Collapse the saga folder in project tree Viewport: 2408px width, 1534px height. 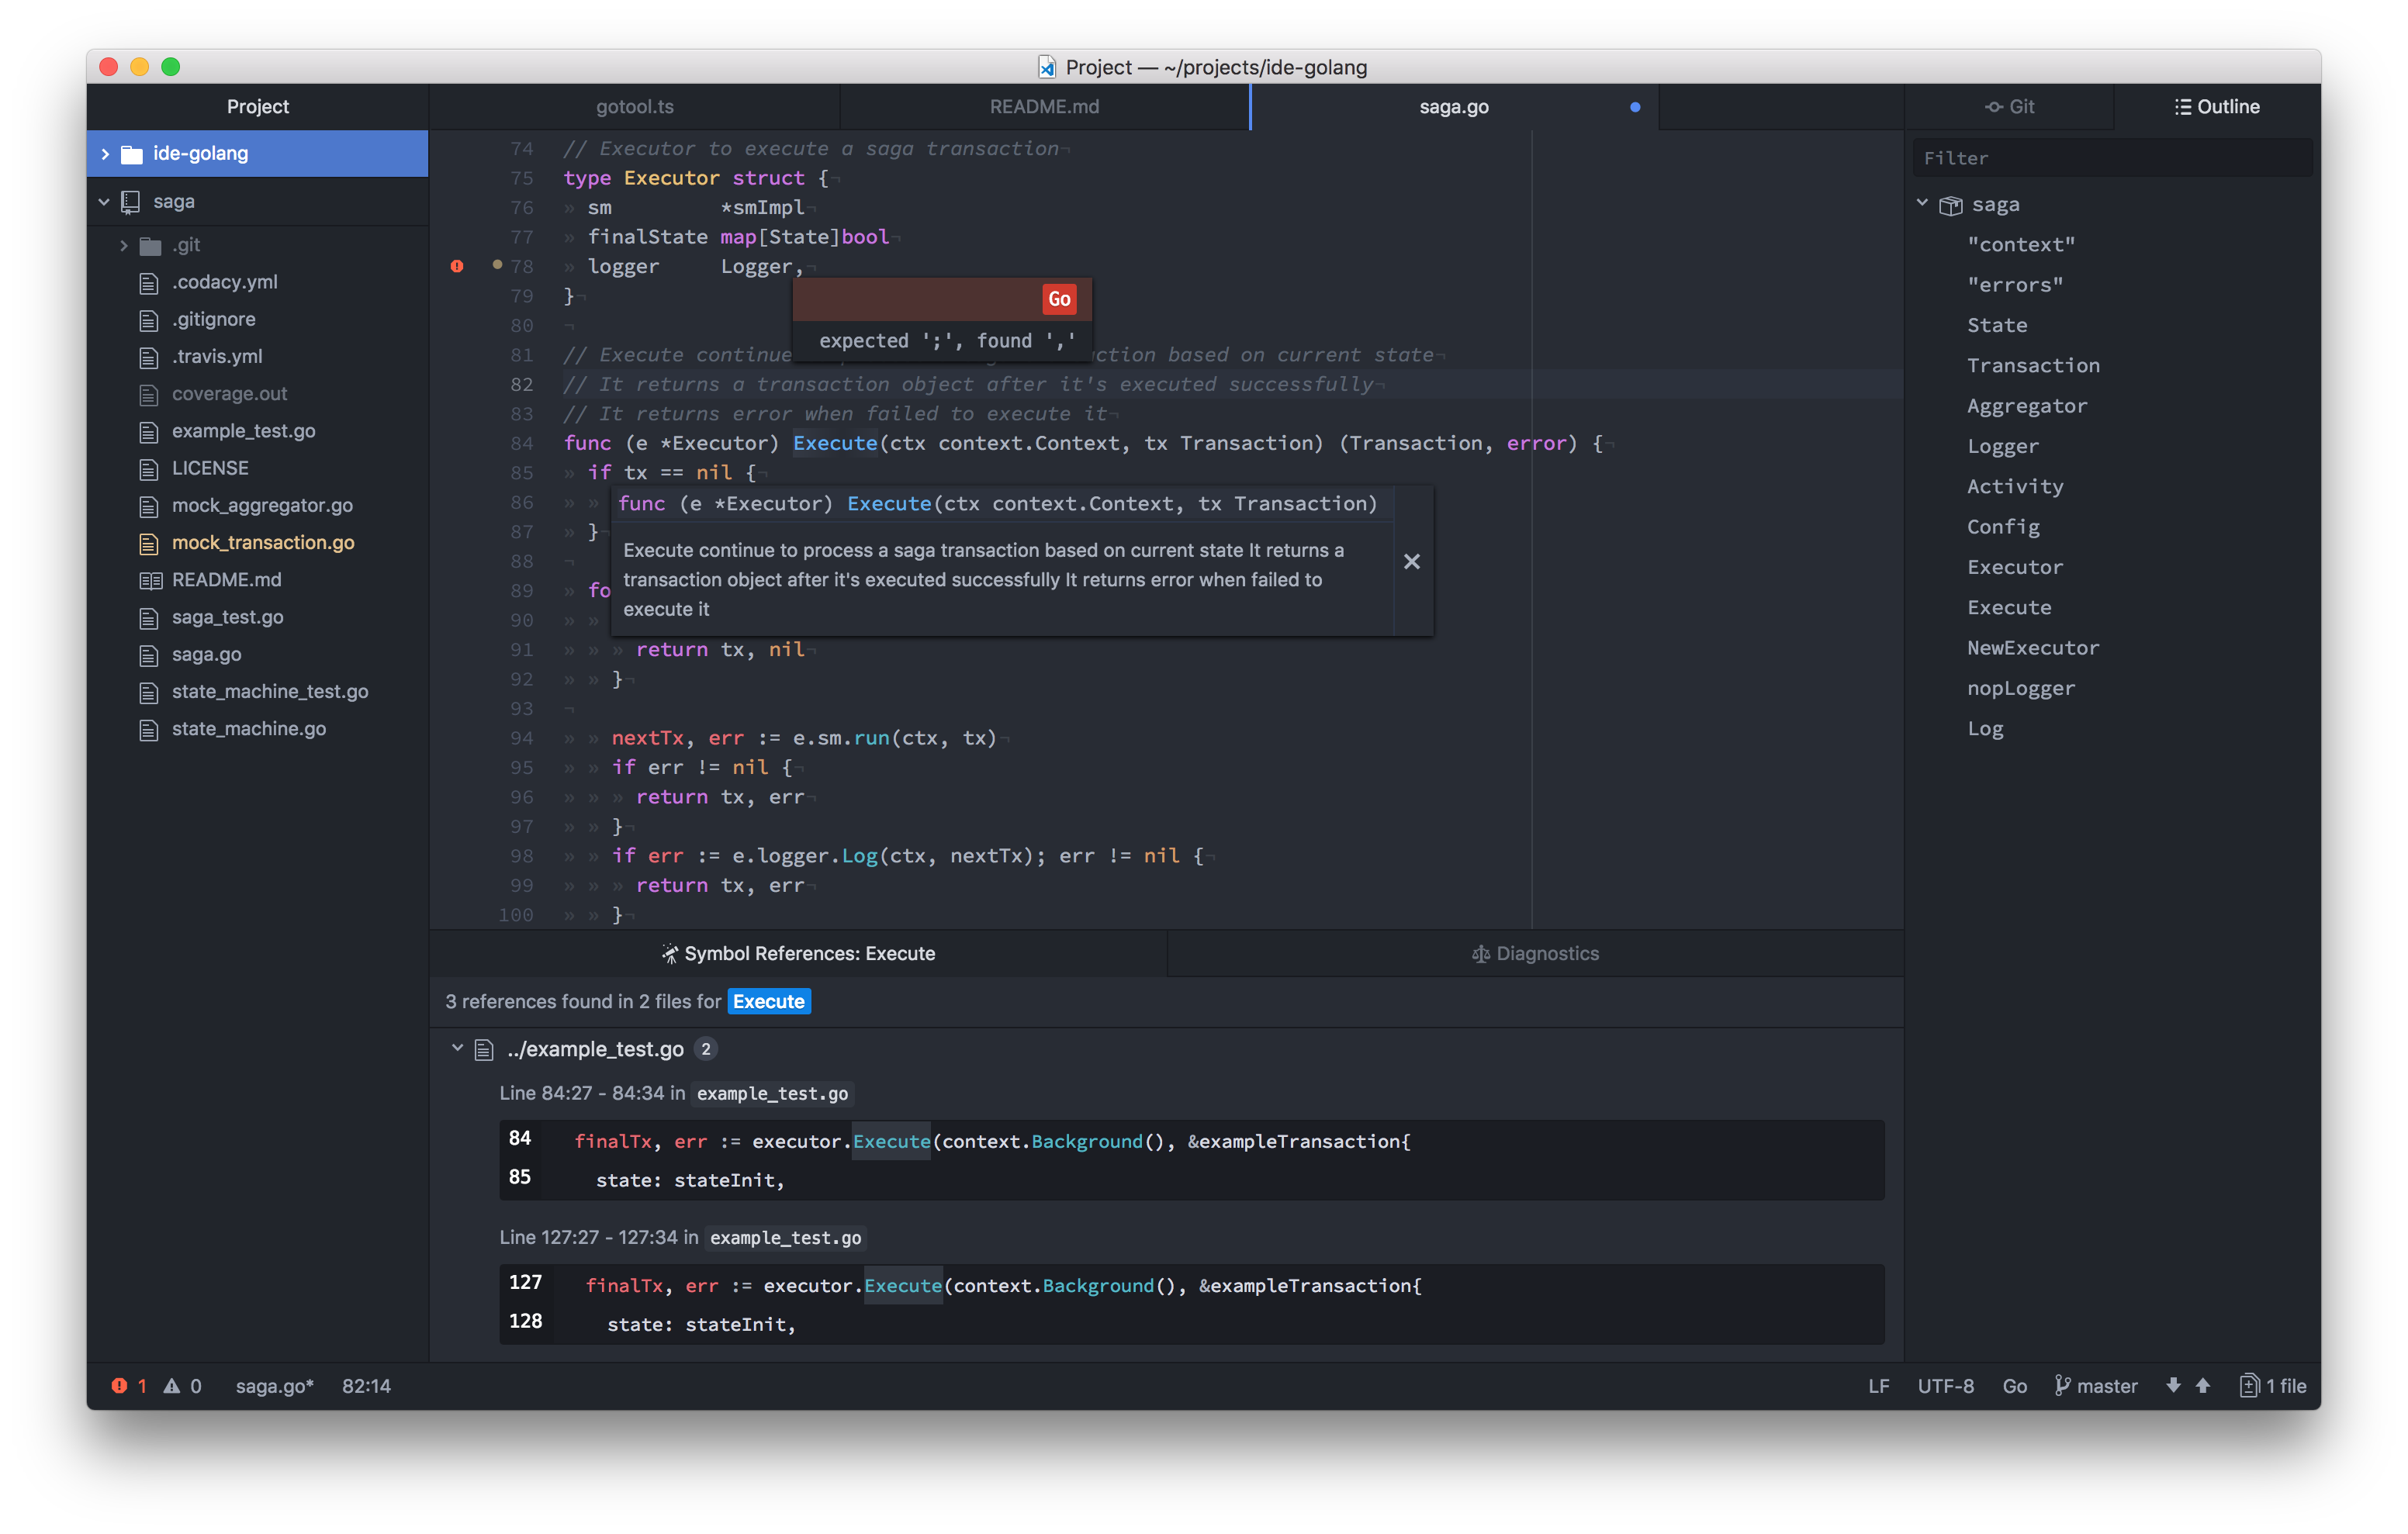pyautogui.click(x=104, y=202)
